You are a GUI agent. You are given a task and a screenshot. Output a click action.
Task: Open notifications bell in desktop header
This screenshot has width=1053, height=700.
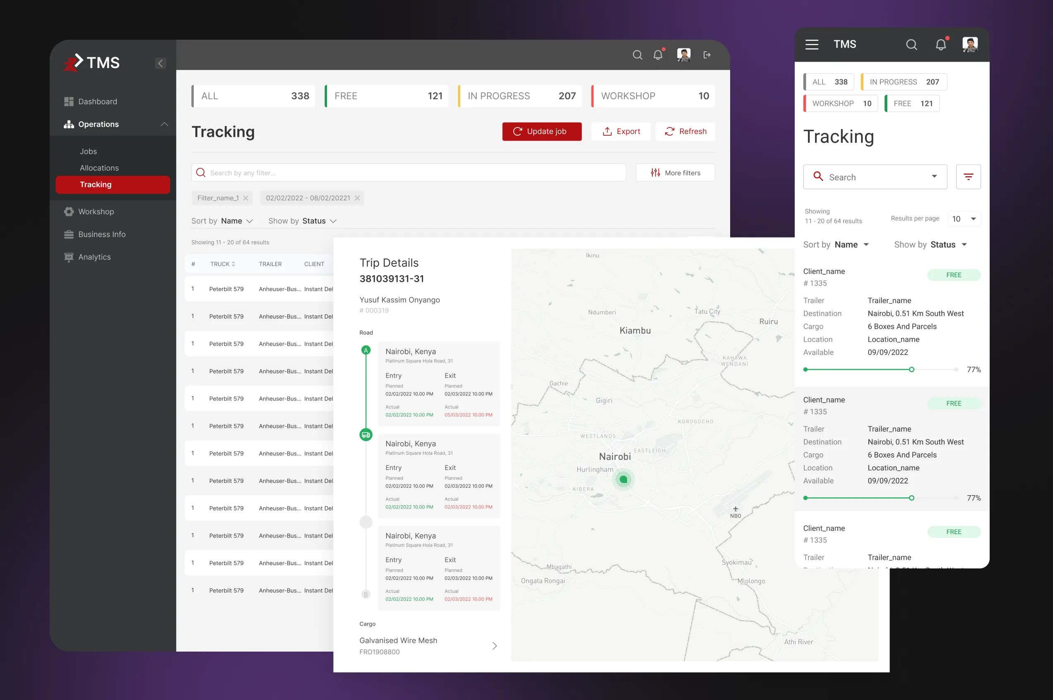[658, 55]
